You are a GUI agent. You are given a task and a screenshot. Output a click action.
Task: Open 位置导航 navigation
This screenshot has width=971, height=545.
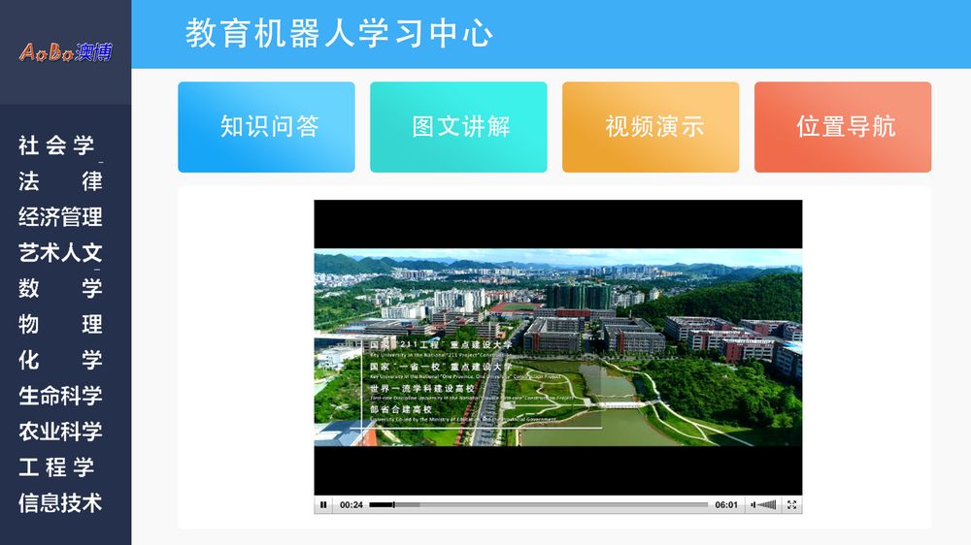click(x=843, y=127)
